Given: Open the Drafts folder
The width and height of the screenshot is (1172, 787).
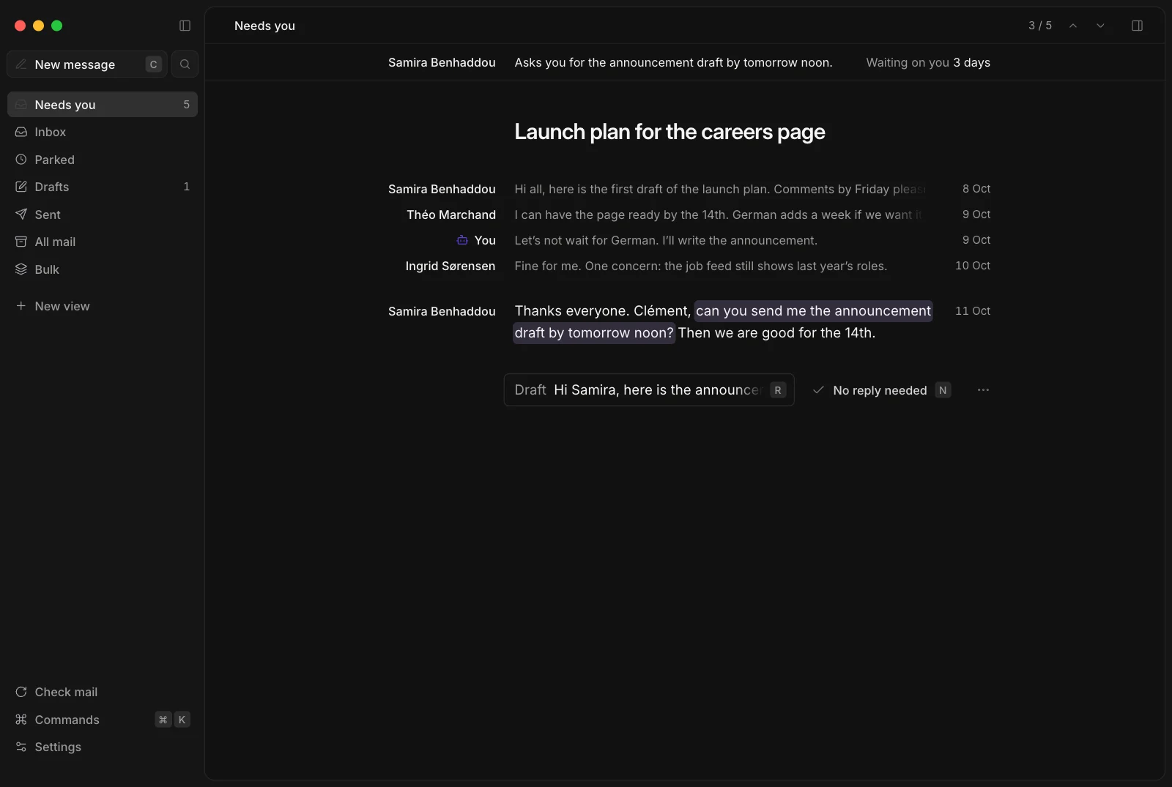Looking at the screenshot, I should point(103,187).
